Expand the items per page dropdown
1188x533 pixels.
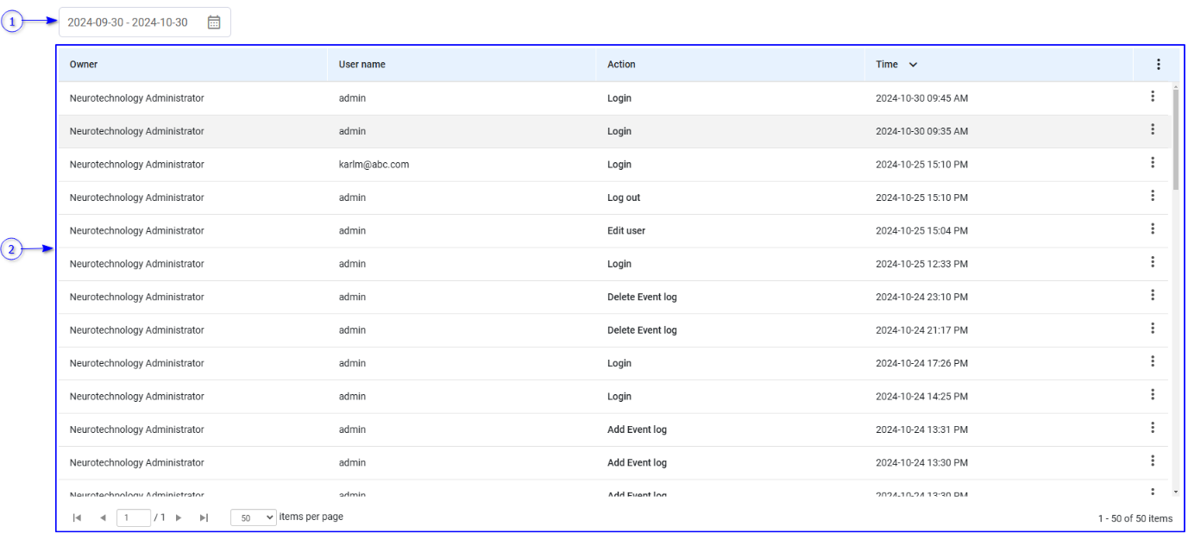pyautogui.click(x=254, y=517)
